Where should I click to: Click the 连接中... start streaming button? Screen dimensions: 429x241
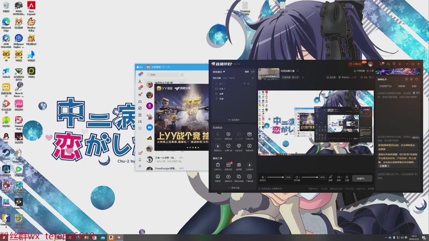(x=362, y=178)
